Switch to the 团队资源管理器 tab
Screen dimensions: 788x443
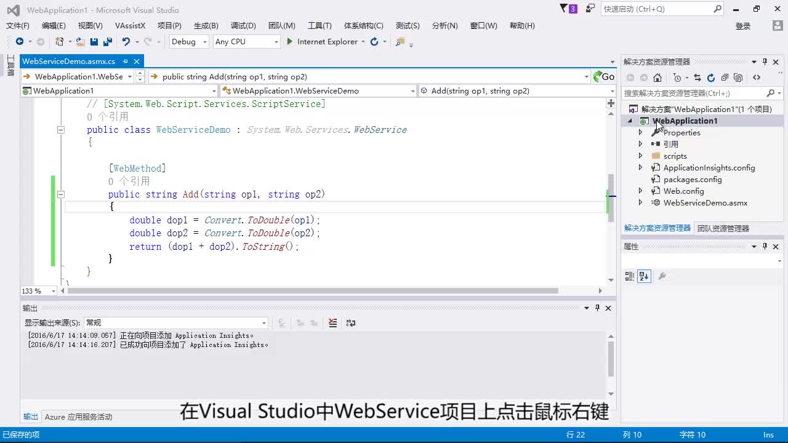[723, 228]
